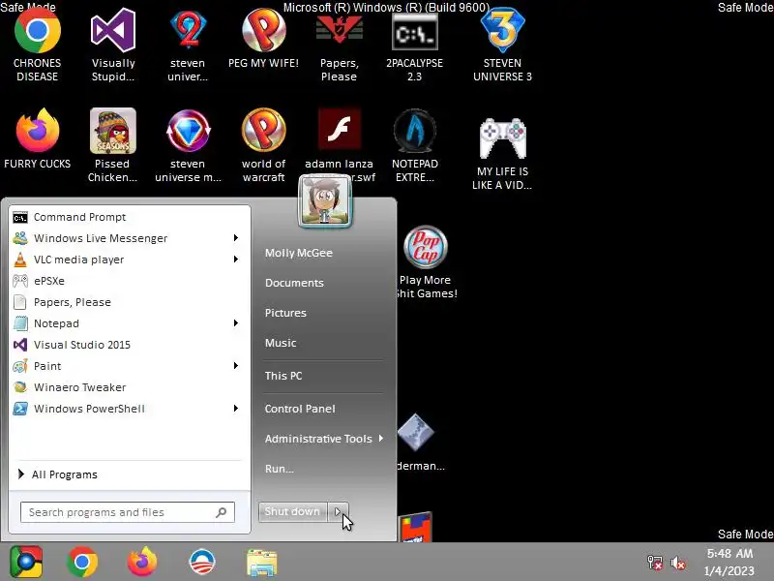This screenshot has width=774, height=581.
Task: Select the Pissed Chicken Angry Birds icon
Action: tap(112, 145)
